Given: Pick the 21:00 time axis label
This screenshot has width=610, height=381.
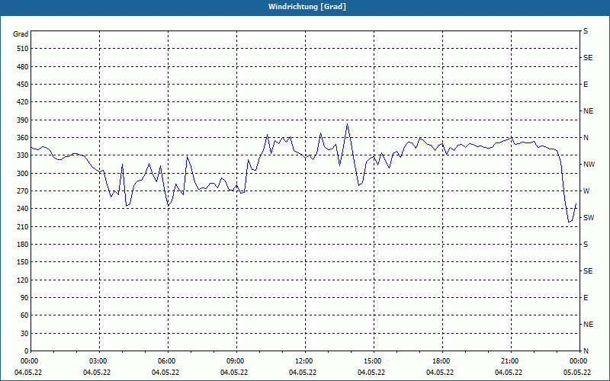Looking at the screenshot, I should [x=509, y=361].
